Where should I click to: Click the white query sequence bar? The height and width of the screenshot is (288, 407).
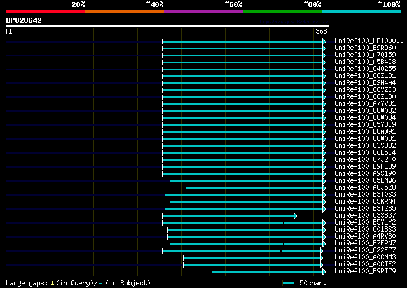[168, 26]
